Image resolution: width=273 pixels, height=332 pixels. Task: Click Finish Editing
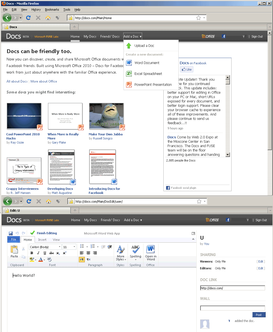tap(44, 233)
